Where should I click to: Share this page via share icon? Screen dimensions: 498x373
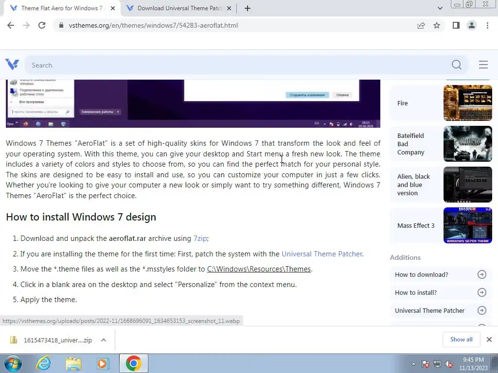[x=421, y=25]
